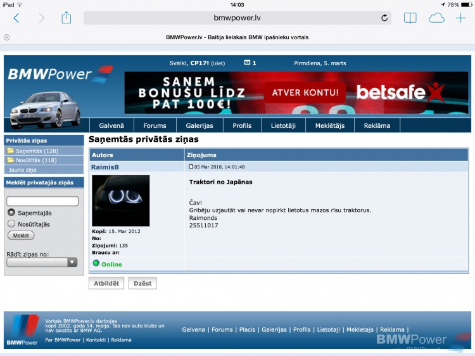
Task: Click footer link Placis
Action: [247, 329]
